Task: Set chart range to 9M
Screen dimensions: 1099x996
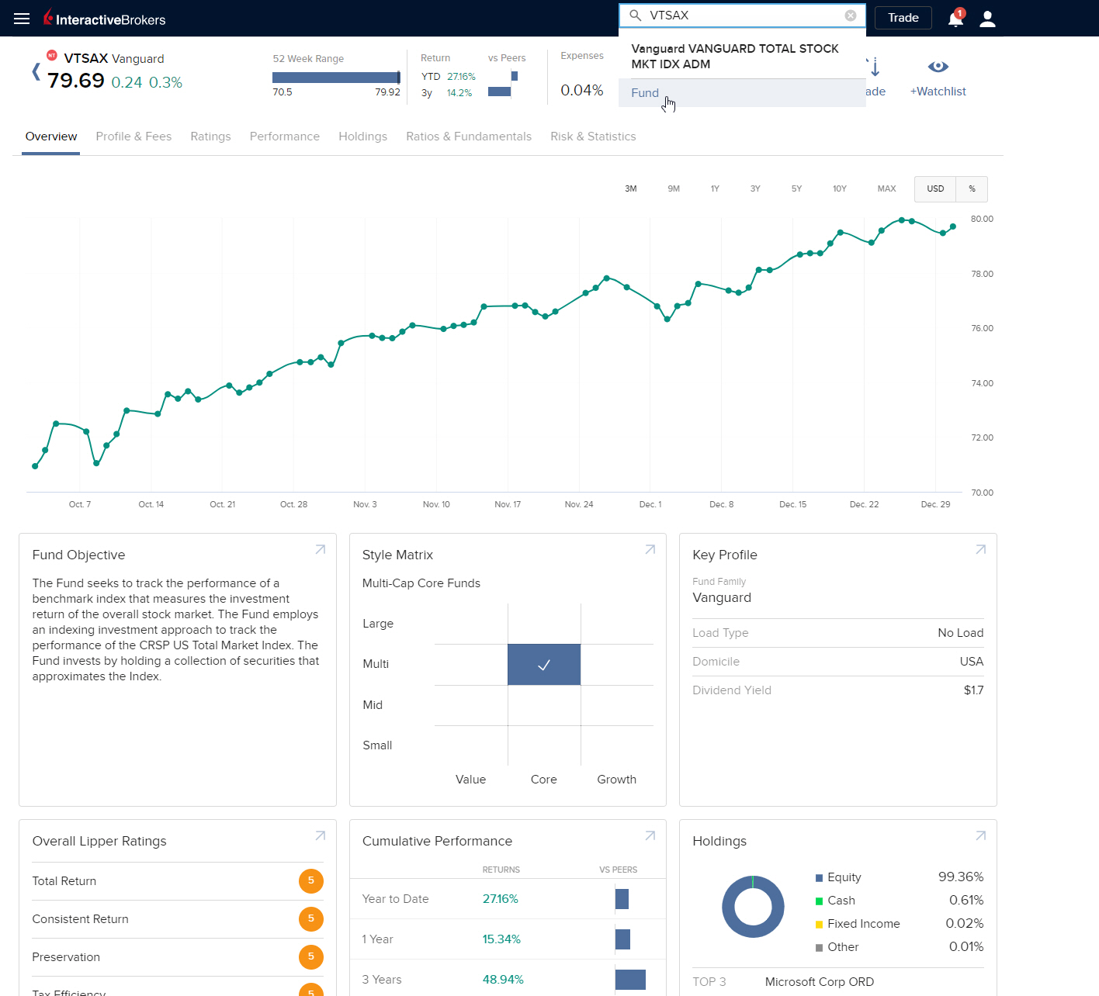Action: [674, 188]
